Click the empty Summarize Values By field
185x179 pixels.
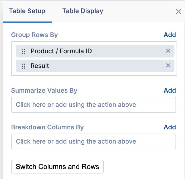94,105
